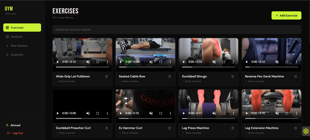Fullscreen the Leg Press Machine video
Image resolution: width=310 pixels, height=140 pixels.
click(224, 113)
